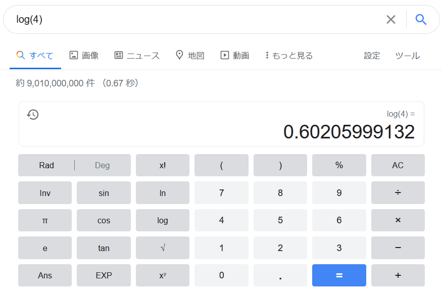Tap the × multiplication key
This screenshot has height=293, width=442.
pyautogui.click(x=398, y=220)
